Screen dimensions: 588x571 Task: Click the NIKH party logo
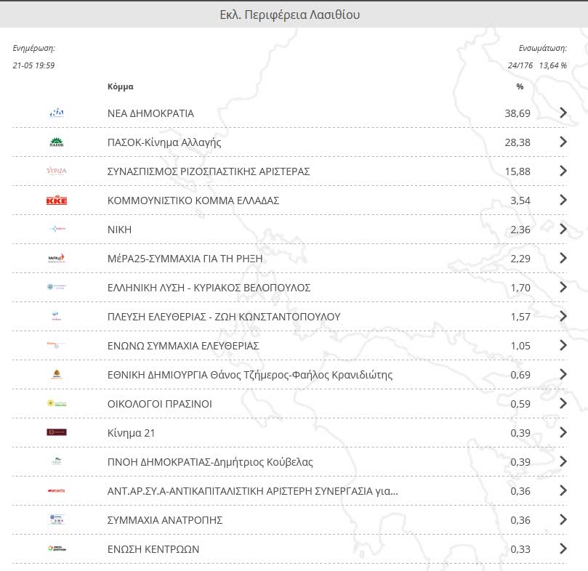pos(57,229)
